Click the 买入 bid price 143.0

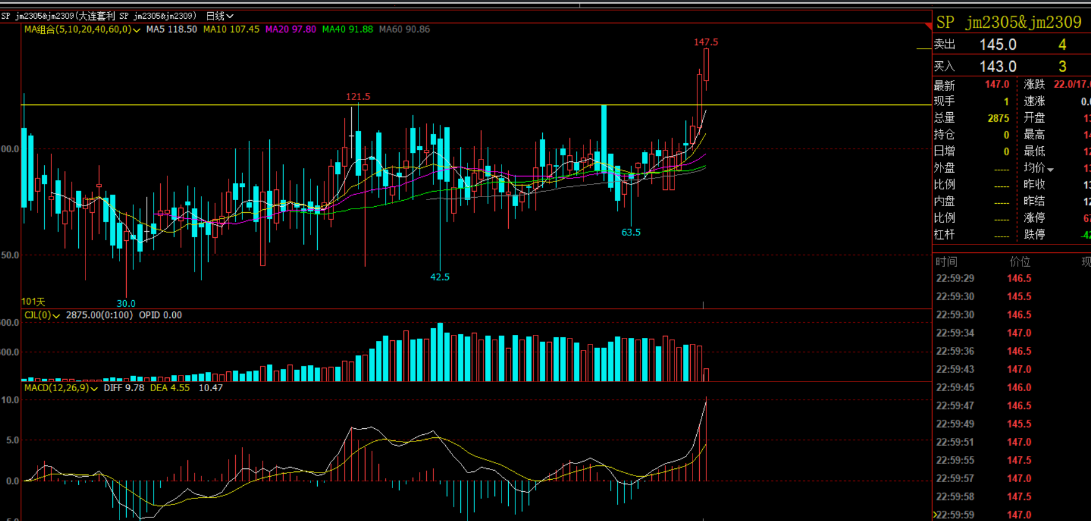tap(998, 66)
